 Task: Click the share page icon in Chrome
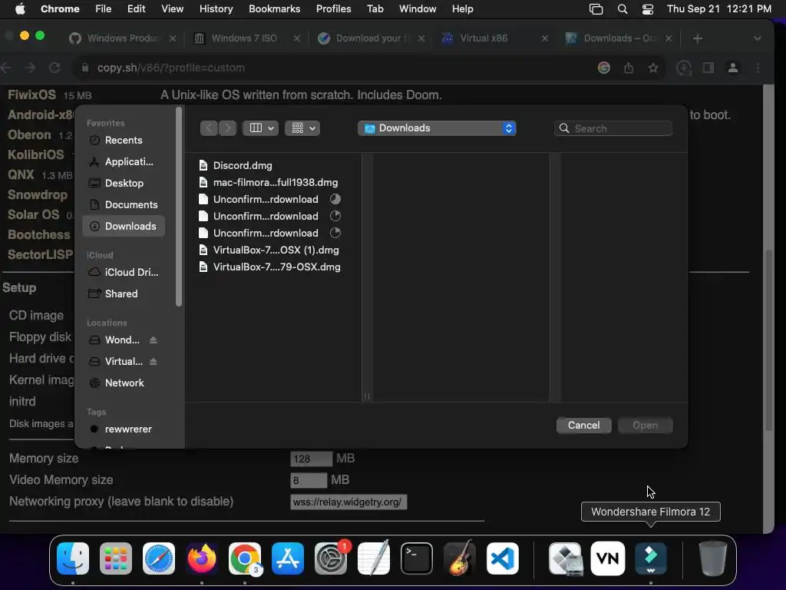[629, 68]
